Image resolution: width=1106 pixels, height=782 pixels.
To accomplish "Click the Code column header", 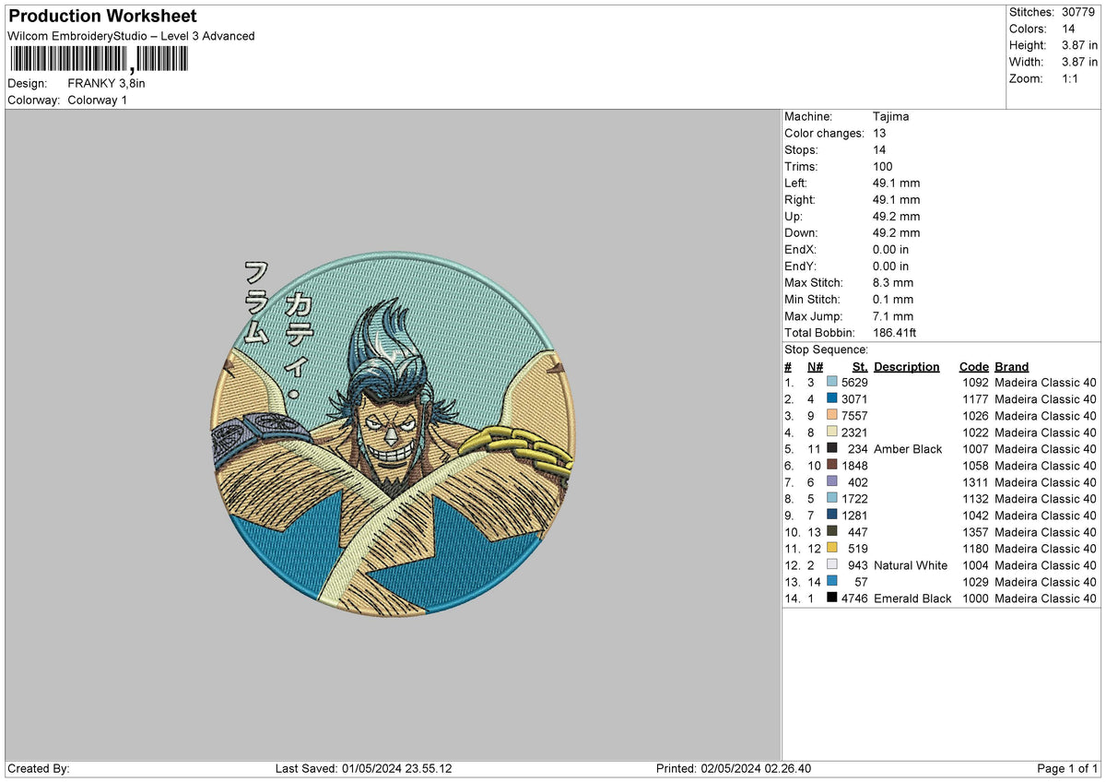I will click(973, 366).
